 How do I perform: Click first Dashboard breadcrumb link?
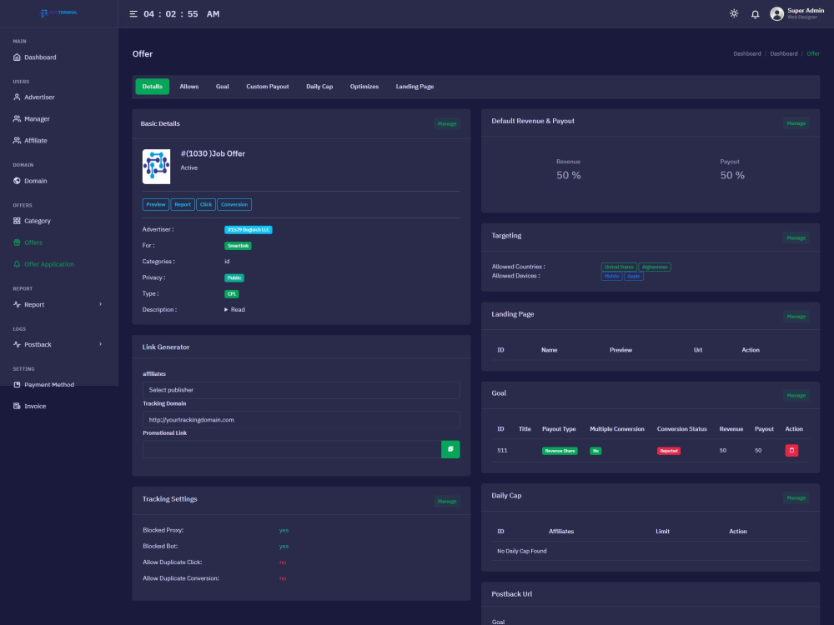(x=746, y=53)
